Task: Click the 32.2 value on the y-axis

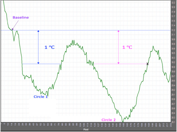Action: point(174,2)
